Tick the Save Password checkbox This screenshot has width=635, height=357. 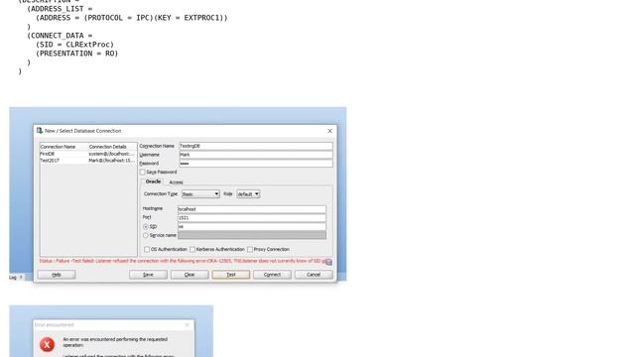143,172
